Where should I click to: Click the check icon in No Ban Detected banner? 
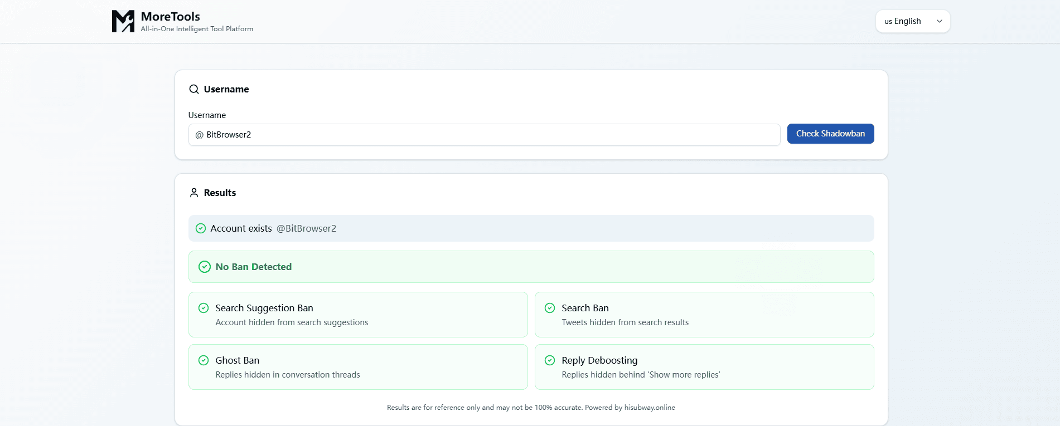pos(205,267)
